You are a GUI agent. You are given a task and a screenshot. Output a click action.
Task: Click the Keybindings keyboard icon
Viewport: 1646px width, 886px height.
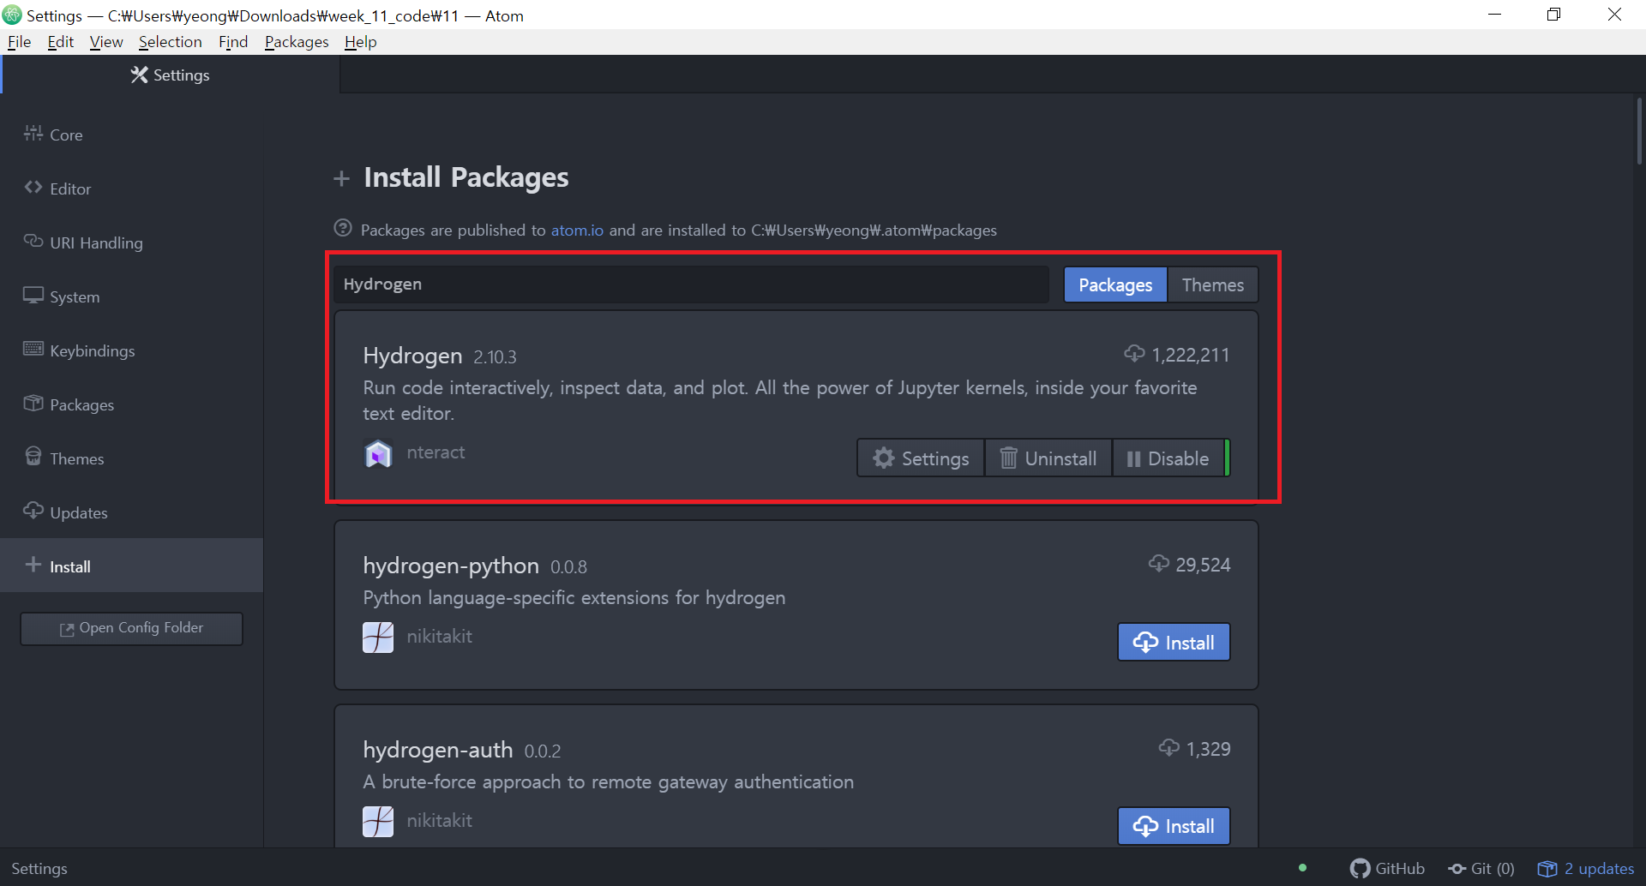click(x=33, y=349)
